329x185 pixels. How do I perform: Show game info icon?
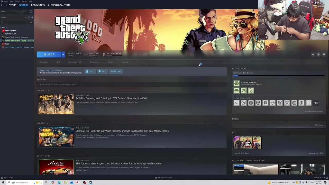(318, 54)
